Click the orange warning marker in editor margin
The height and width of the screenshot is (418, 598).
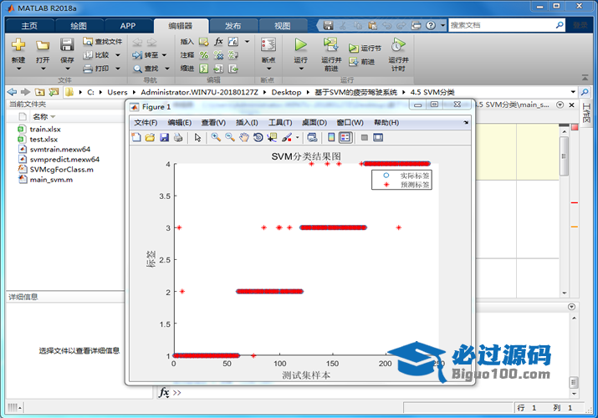click(575, 227)
